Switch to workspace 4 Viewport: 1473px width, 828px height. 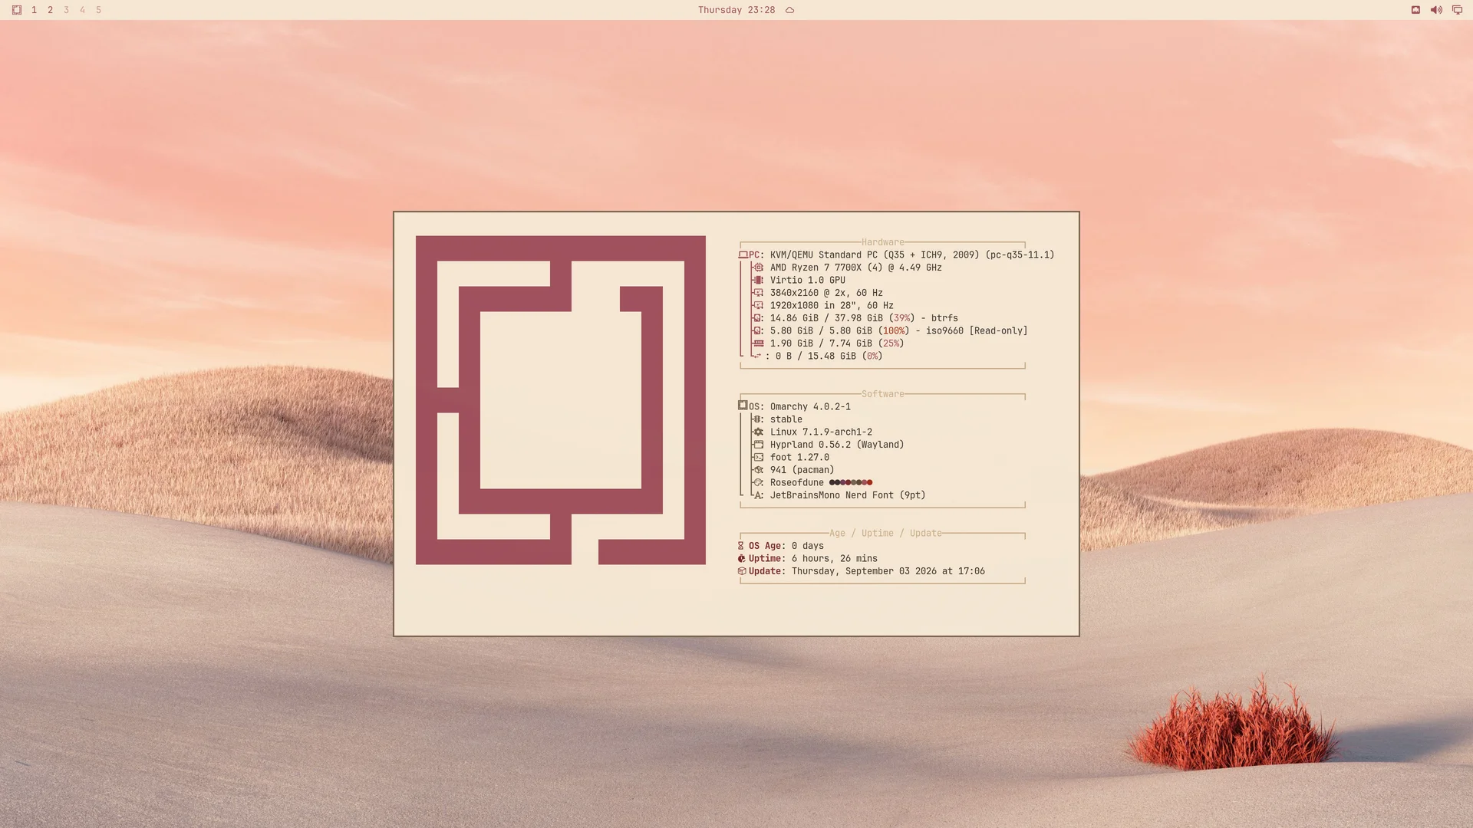tap(82, 10)
